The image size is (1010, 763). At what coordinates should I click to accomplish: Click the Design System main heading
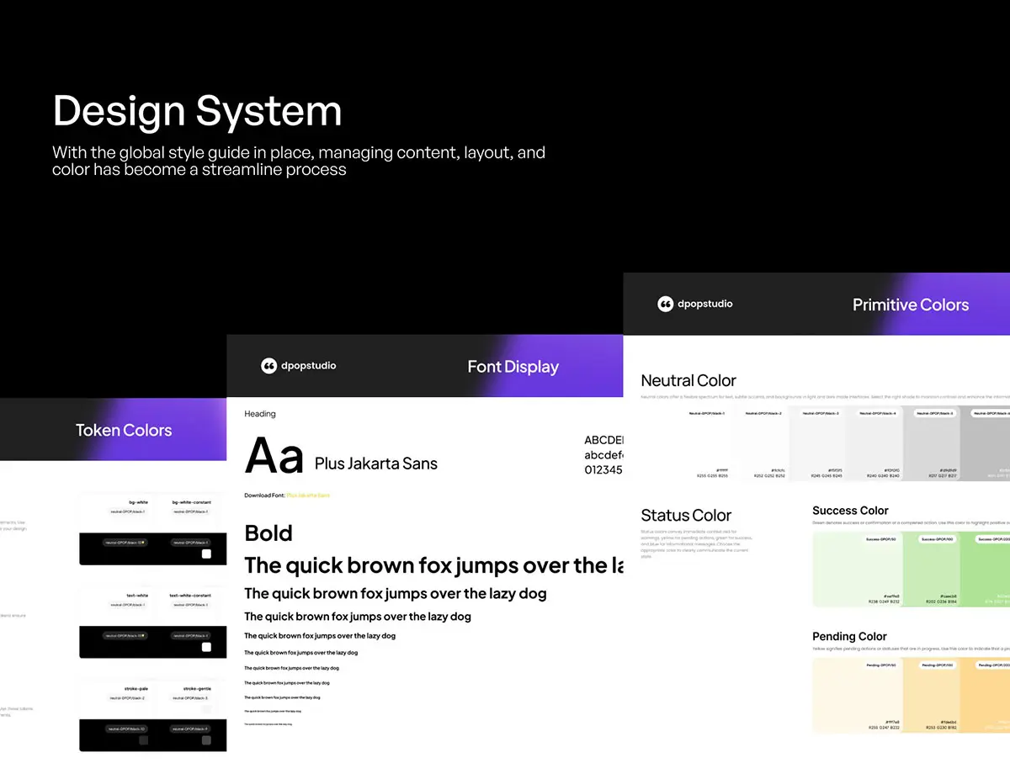(197, 111)
